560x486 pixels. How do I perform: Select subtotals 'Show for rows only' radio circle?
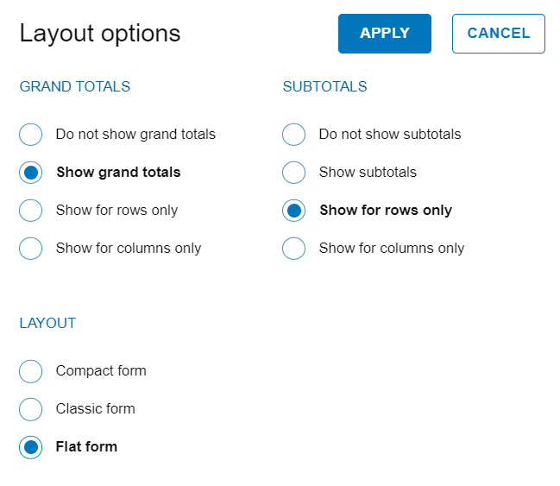293,211
